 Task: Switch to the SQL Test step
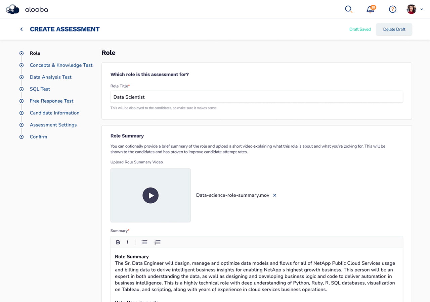coord(40,89)
